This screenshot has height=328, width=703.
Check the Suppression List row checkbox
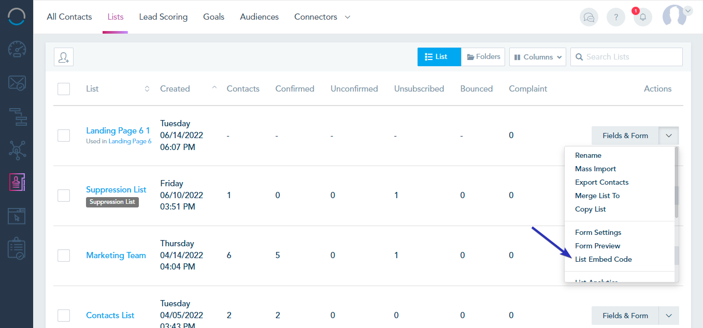64,196
